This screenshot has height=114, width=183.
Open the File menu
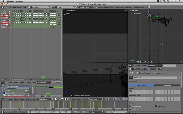pyautogui.click(x=10, y=7)
